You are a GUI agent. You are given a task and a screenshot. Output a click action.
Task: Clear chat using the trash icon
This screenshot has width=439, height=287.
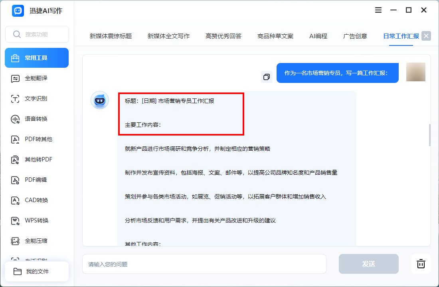pyautogui.click(x=421, y=263)
